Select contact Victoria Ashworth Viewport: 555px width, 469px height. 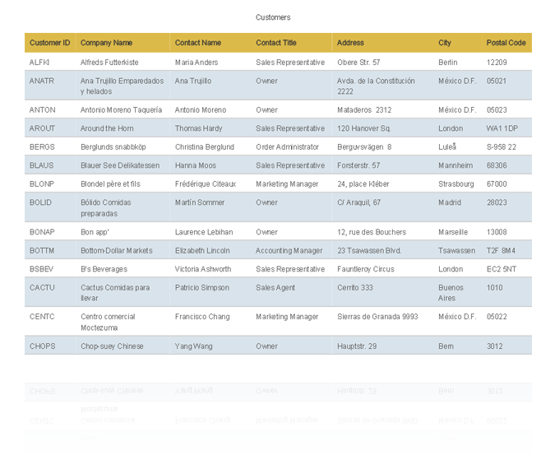202,269
